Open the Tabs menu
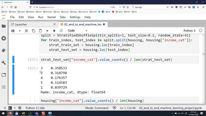206x116 pixels. point(63,17)
